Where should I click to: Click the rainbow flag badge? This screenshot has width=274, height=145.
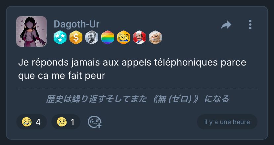[x=108, y=37]
